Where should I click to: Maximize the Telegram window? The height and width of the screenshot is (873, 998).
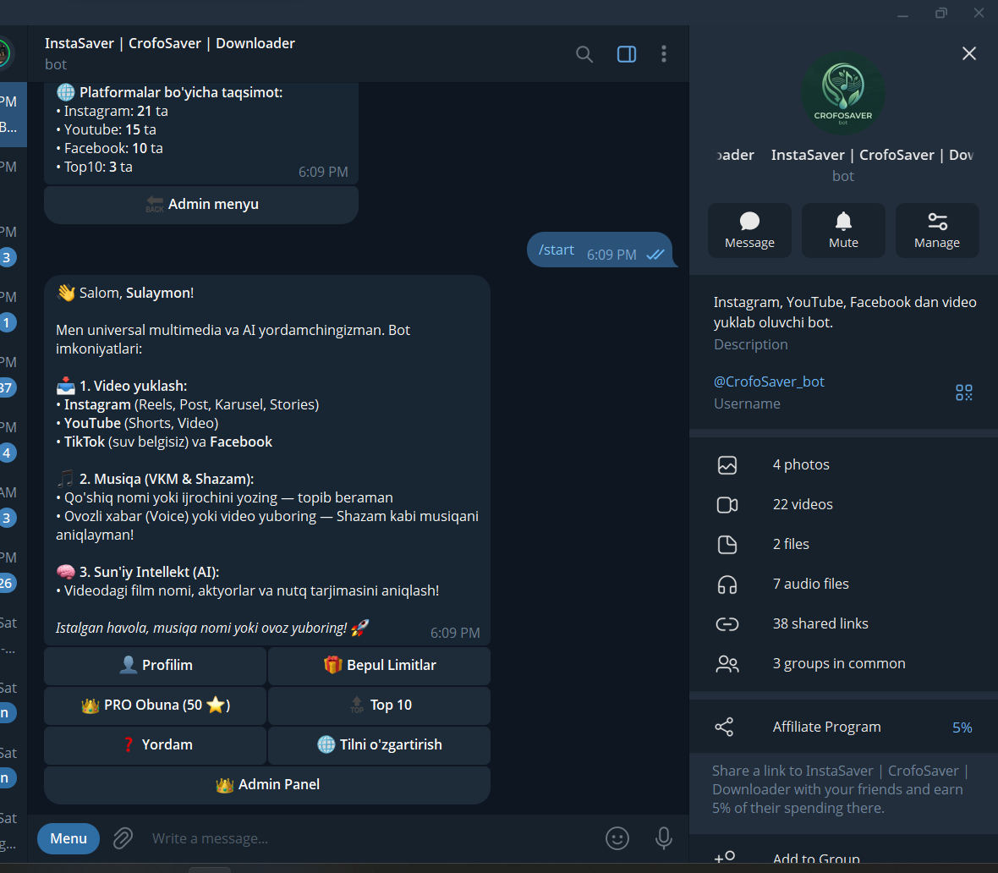coord(940,13)
